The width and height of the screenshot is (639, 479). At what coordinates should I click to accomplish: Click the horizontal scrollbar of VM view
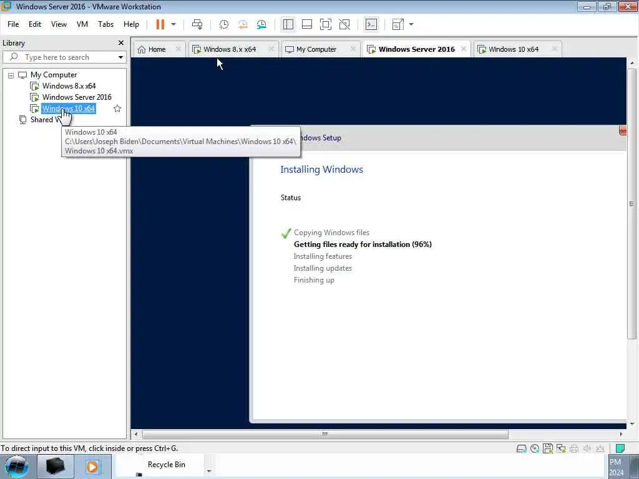[x=325, y=434]
